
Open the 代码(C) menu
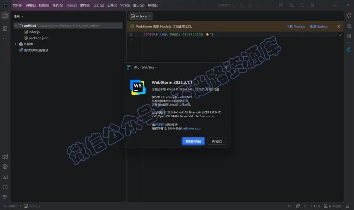click(x=71, y=5)
